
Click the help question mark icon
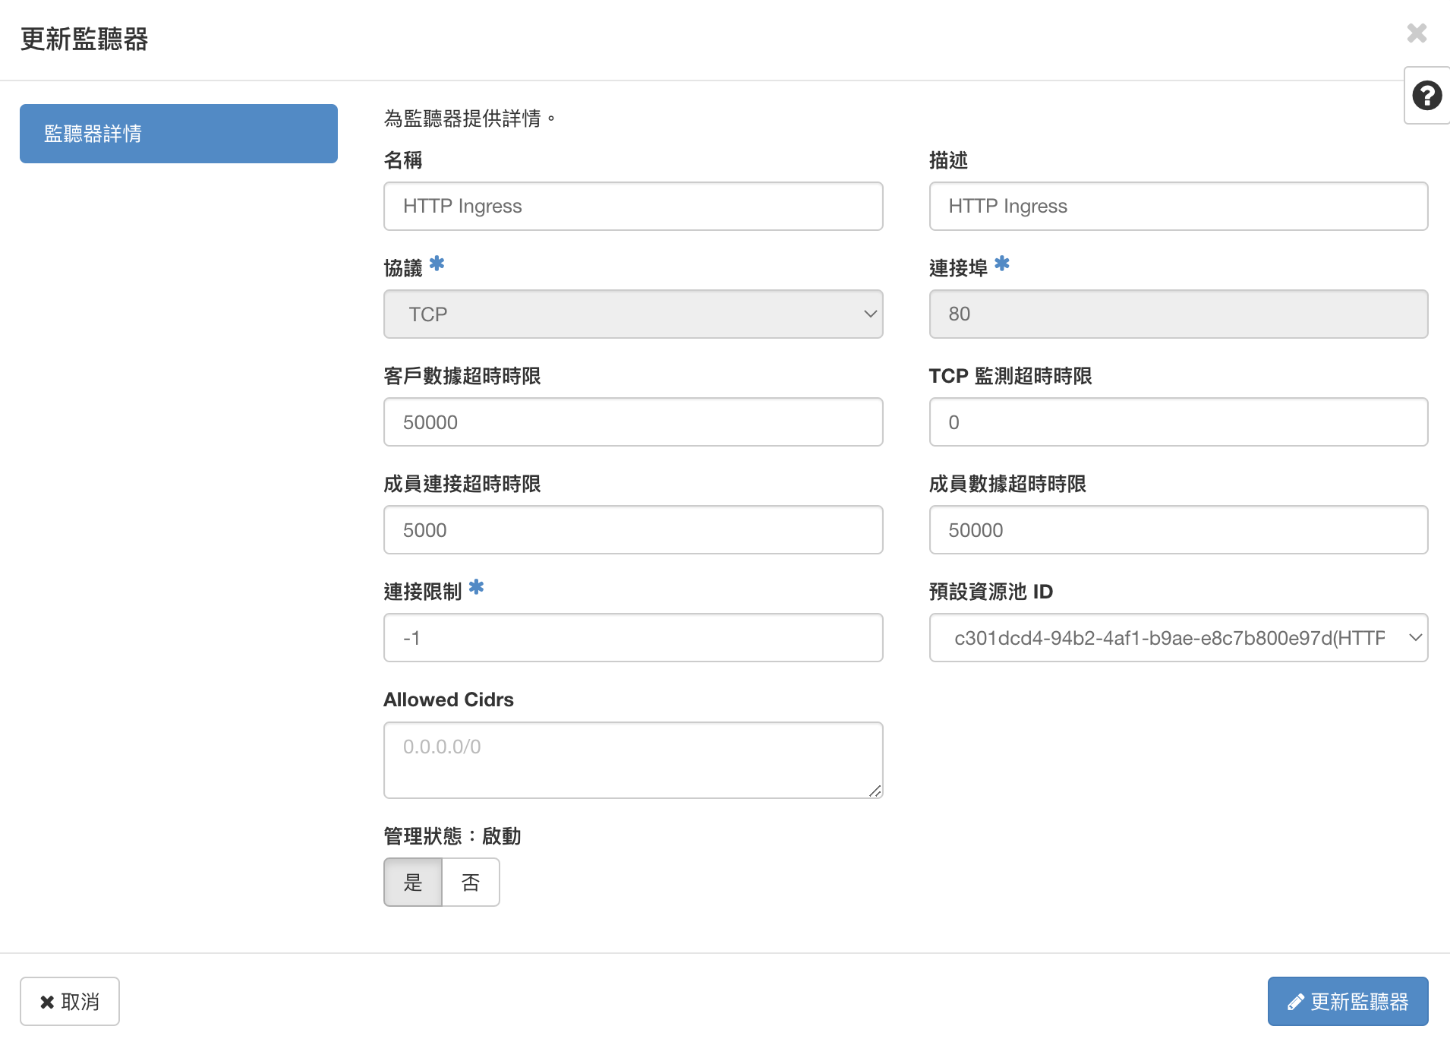(x=1426, y=96)
